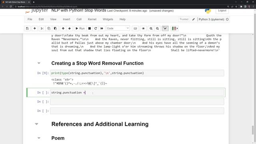Image resolution: width=256 pixels, height=144 pixels.
Task: Open a new browser tab
Action: coord(34,2)
